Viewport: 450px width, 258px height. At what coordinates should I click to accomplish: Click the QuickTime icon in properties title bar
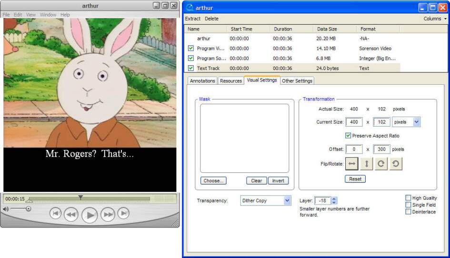pyautogui.click(x=190, y=8)
